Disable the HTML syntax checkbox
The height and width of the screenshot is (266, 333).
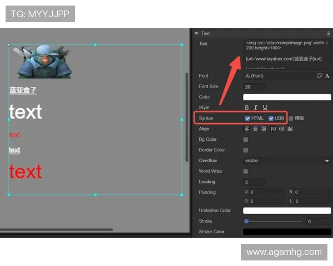[x=248, y=118]
